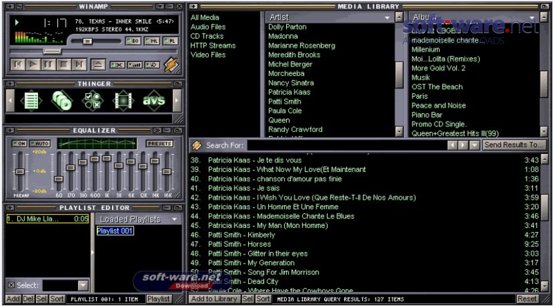Open the Winamp main menu dropdown in title bar
The height and width of the screenshot is (306, 553).
[160, 6]
